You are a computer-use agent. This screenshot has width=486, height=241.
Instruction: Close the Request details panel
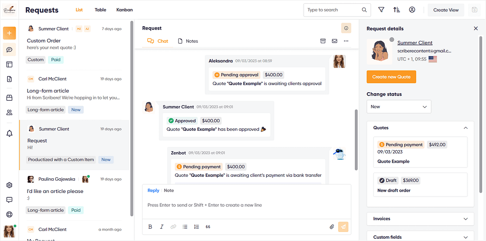click(x=476, y=29)
